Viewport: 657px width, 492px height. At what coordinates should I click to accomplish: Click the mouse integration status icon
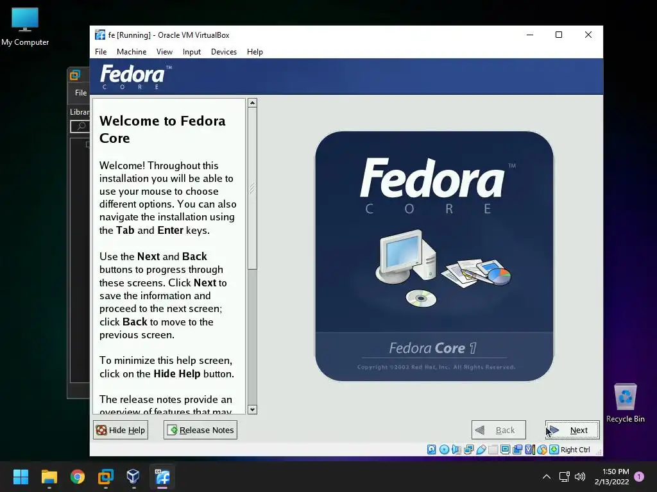click(542, 450)
